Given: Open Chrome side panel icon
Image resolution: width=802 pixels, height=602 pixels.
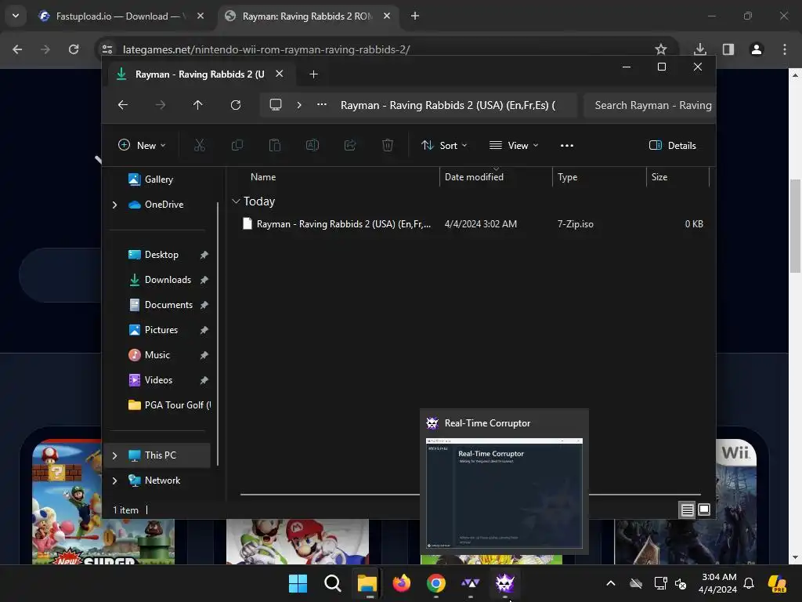Looking at the screenshot, I should tap(728, 49).
